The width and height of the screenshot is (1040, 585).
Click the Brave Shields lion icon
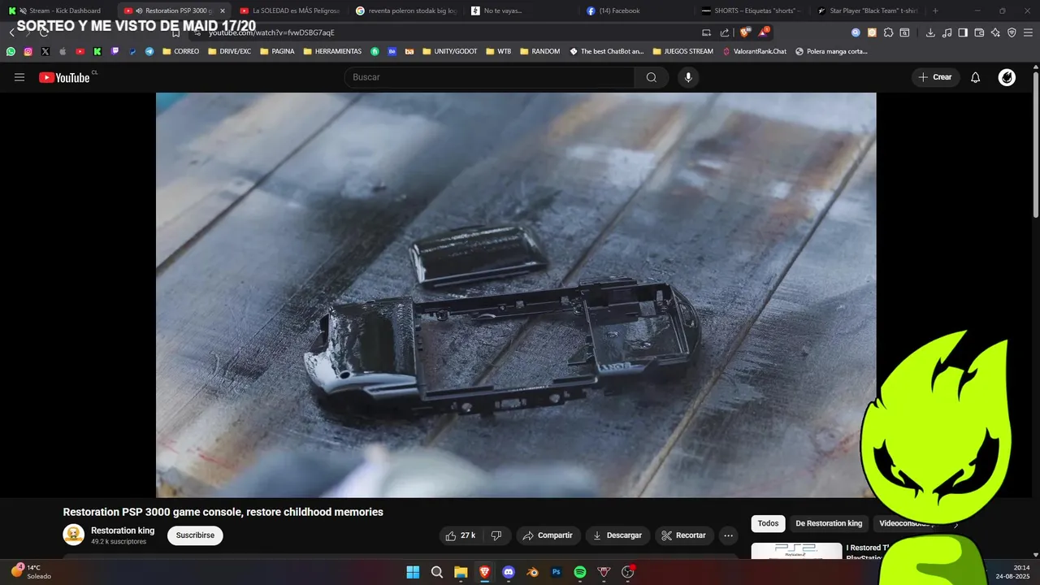pyautogui.click(x=744, y=32)
